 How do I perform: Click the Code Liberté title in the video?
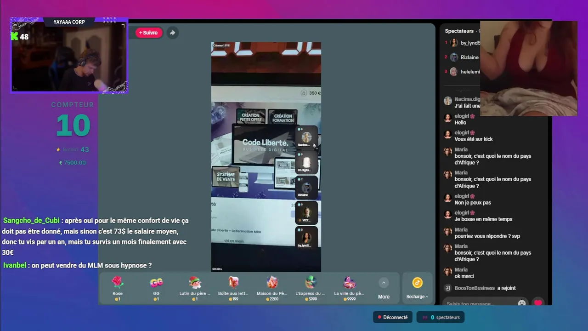[265, 143]
